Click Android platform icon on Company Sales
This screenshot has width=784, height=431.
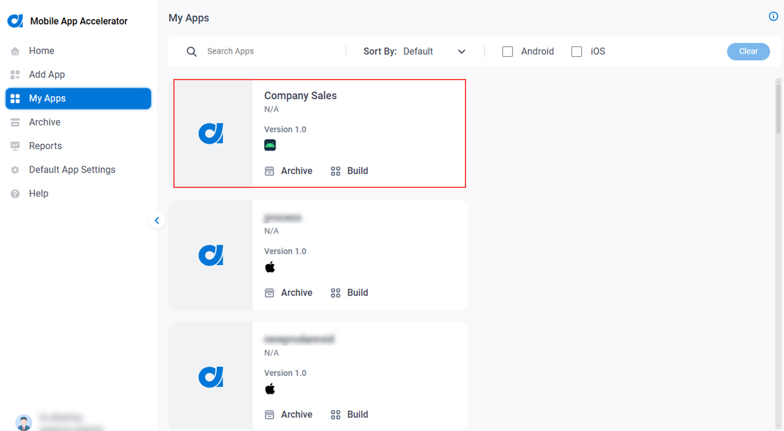coord(270,145)
